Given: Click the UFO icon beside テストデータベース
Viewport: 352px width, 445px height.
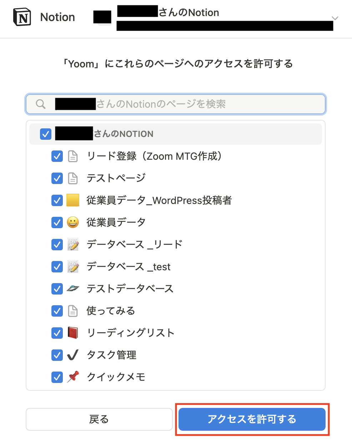Looking at the screenshot, I should click(x=73, y=288).
